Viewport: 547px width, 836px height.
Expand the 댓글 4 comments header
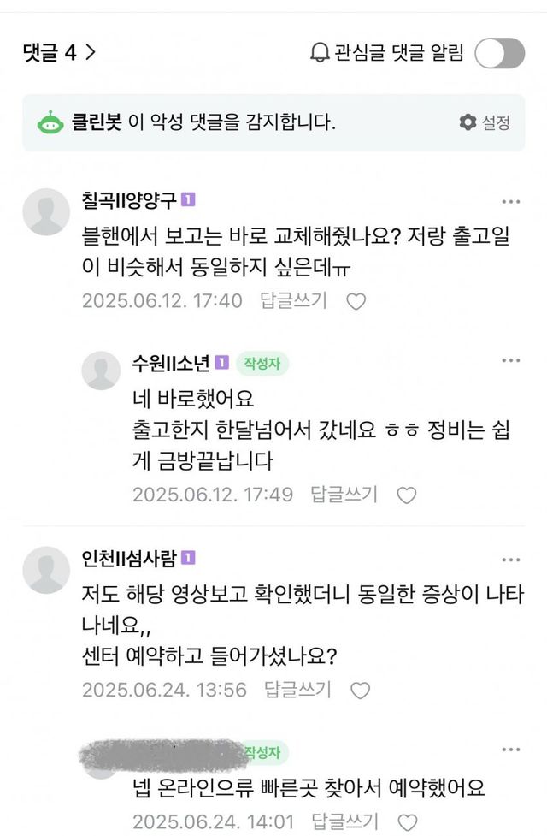59,53
